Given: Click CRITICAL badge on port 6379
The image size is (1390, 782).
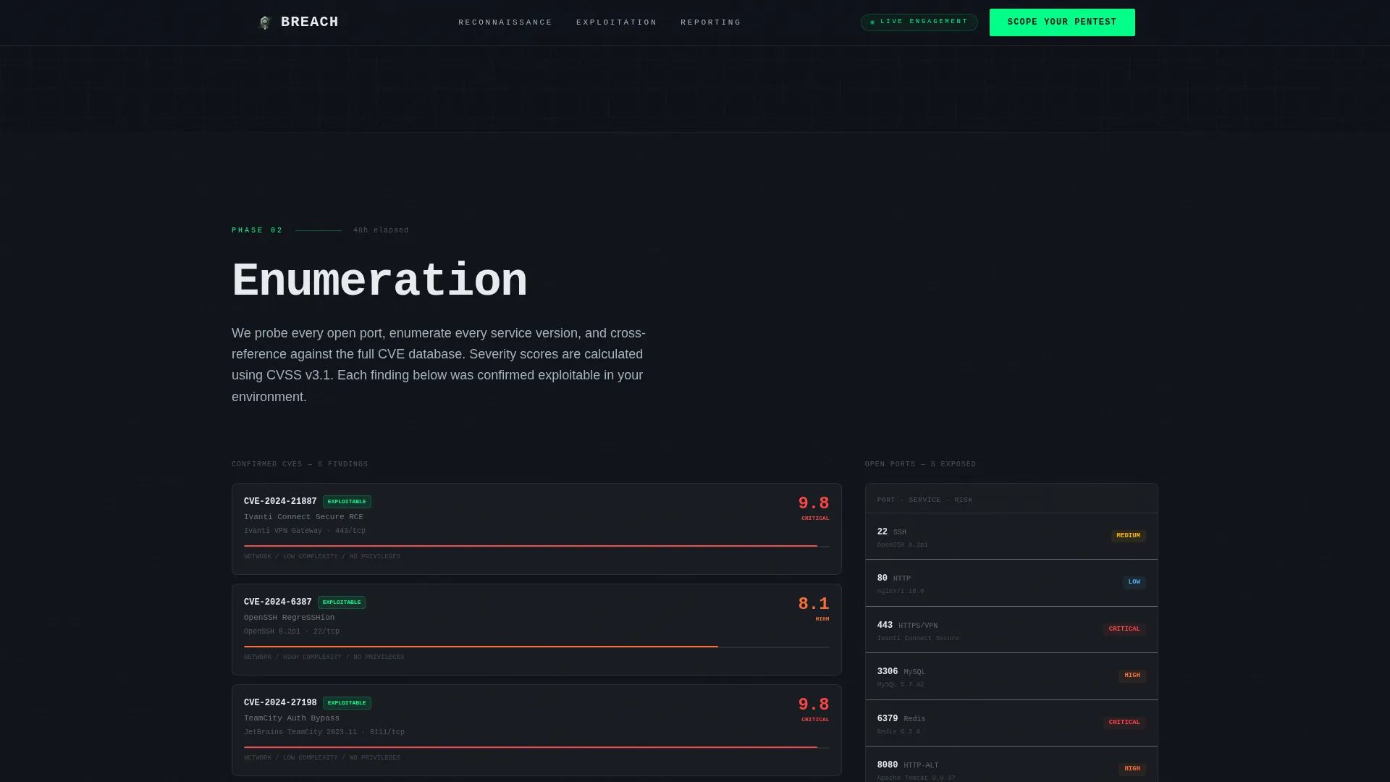Looking at the screenshot, I should (1124, 723).
